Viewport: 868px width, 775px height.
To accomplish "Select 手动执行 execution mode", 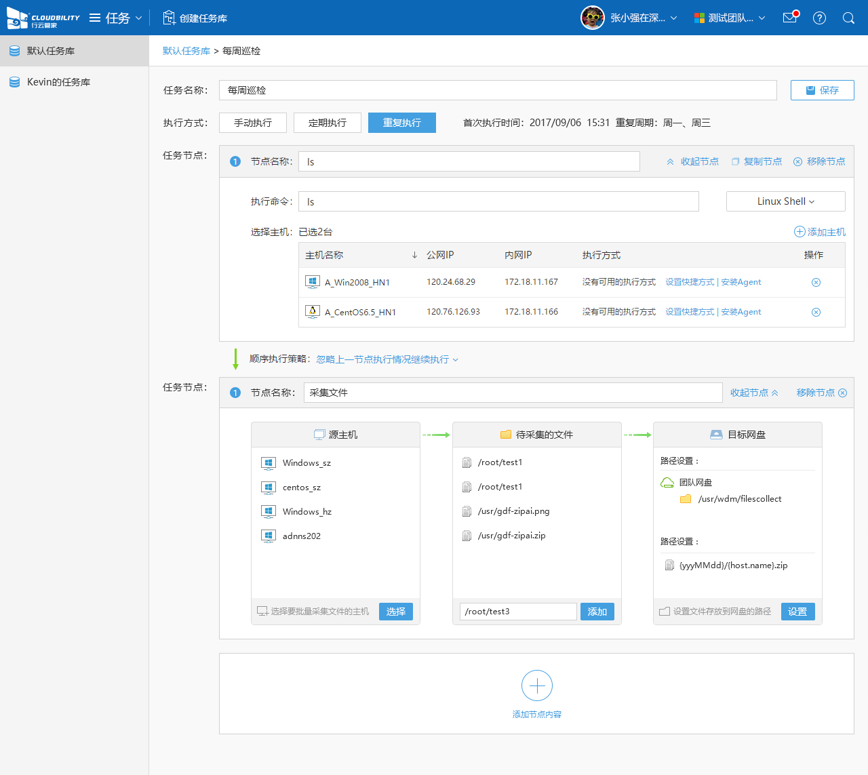I will pyautogui.click(x=253, y=123).
